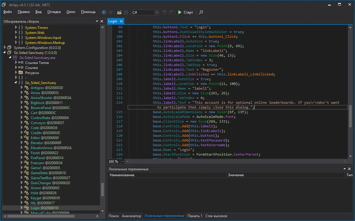Switch to the Анализатор tab
Screen dimensions: 355x221
coord(131,216)
